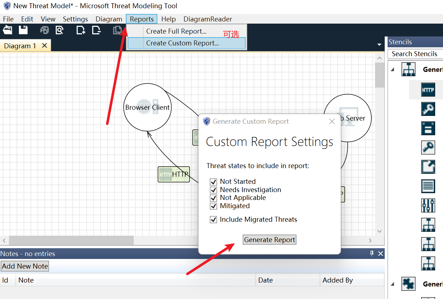
Task: Choose Create Full Report menu entry
Action: (186, 31)
